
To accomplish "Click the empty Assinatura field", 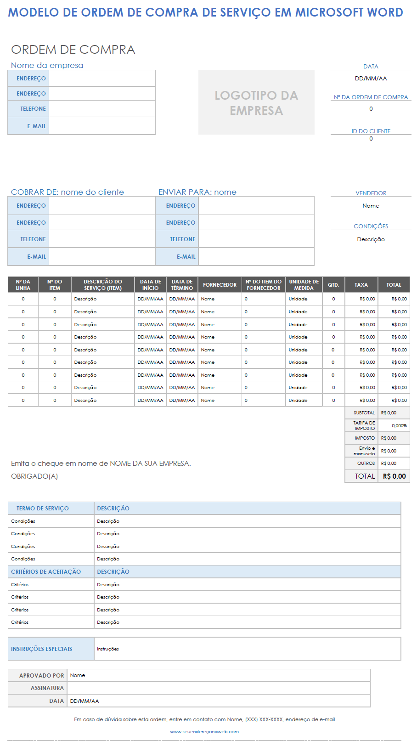I will [x=218, y=688].
